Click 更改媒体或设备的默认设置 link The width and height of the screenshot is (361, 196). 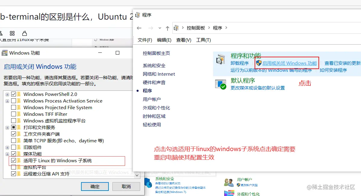[x=258, y=88]
